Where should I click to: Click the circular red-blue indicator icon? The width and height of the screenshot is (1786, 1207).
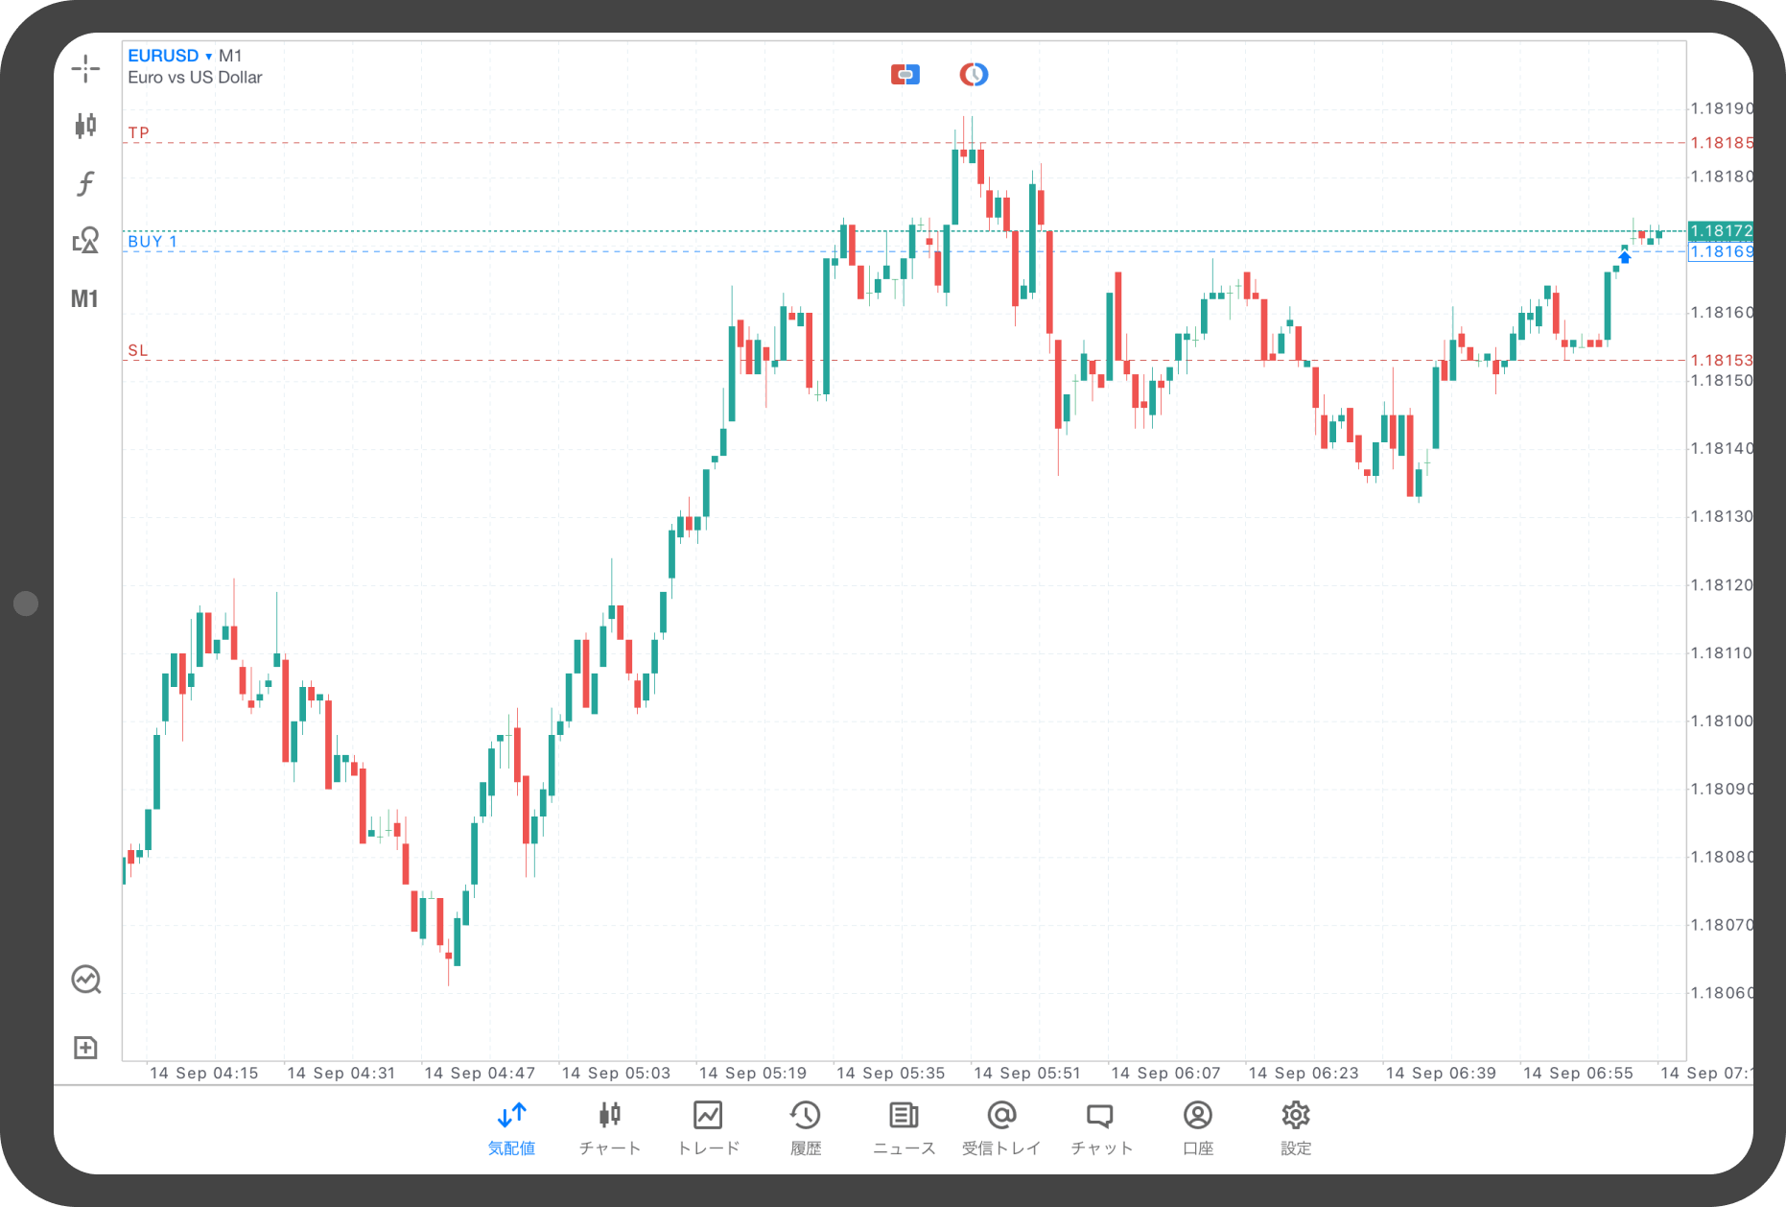click(x=974, y=74)
